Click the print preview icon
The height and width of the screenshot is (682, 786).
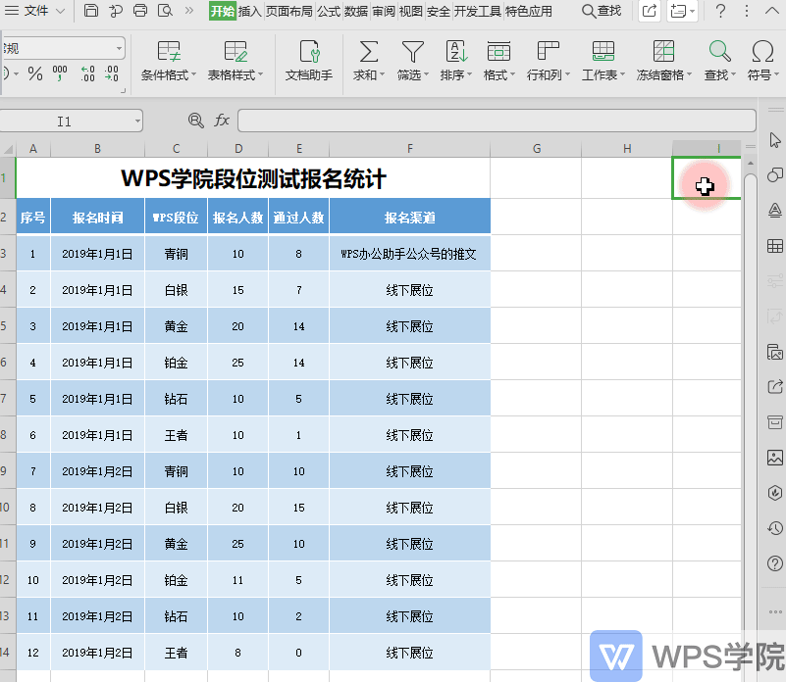[x=165, y=11]
